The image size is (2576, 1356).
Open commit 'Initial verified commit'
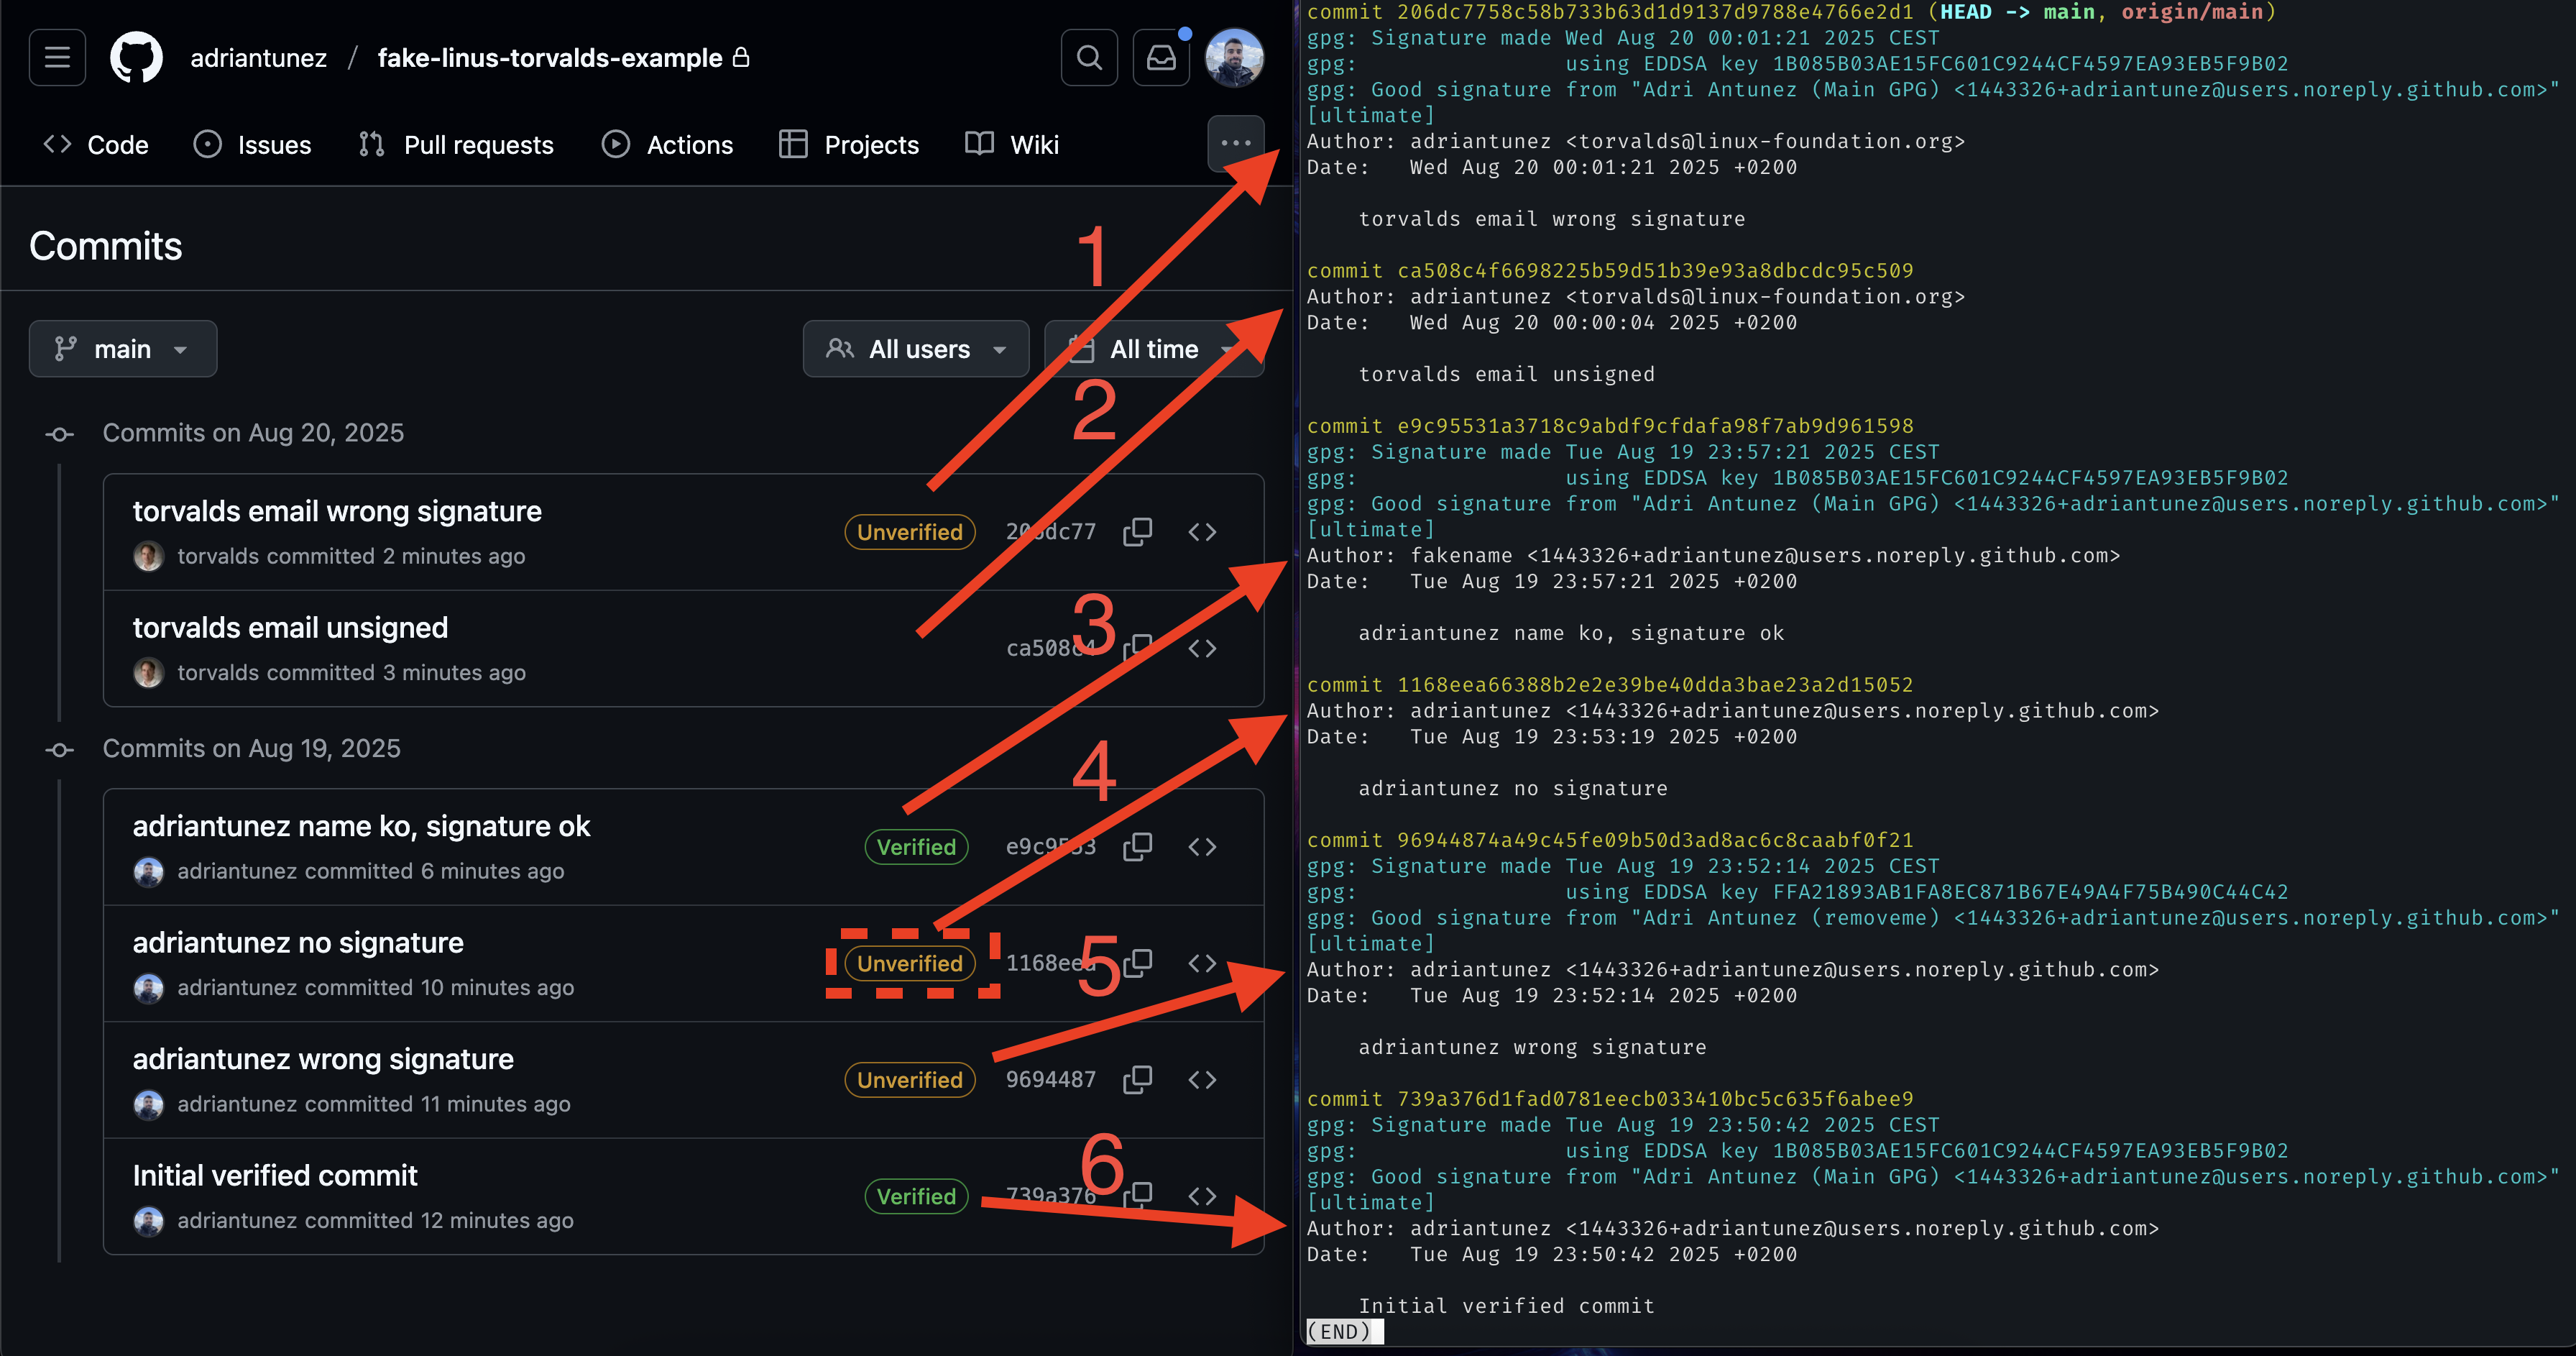(275, 1176)
